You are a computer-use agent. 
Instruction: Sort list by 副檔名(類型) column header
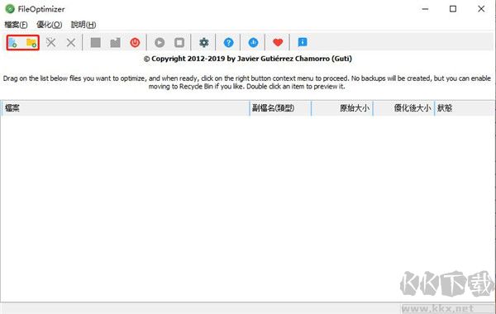pos(280,108)
